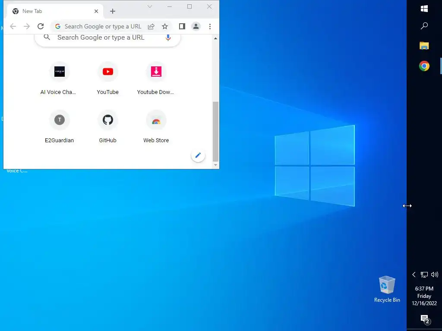Open the Chrome profile avatar menu
The image size is (442, 331).
point(196,26)
